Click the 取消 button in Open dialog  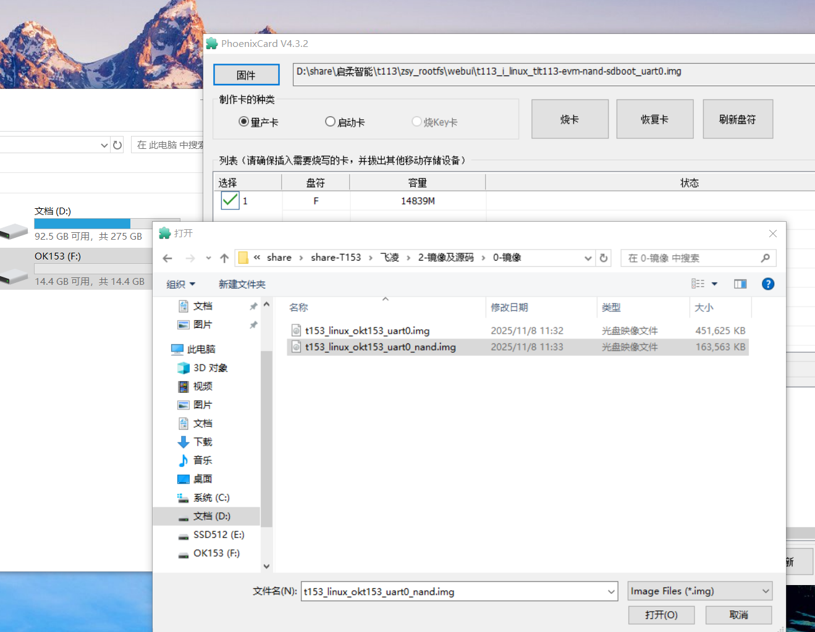(x=738, y=615)
